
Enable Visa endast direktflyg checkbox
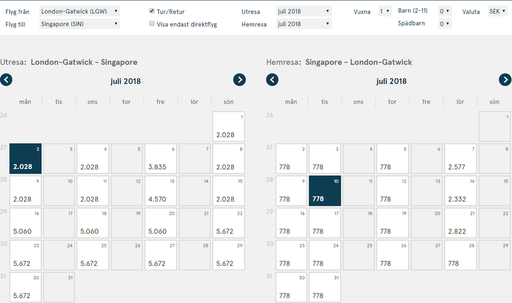pos(152,23)
